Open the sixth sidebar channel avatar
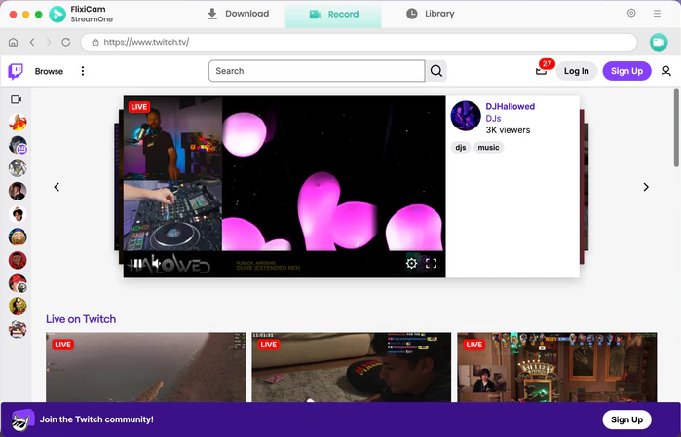 18,237
